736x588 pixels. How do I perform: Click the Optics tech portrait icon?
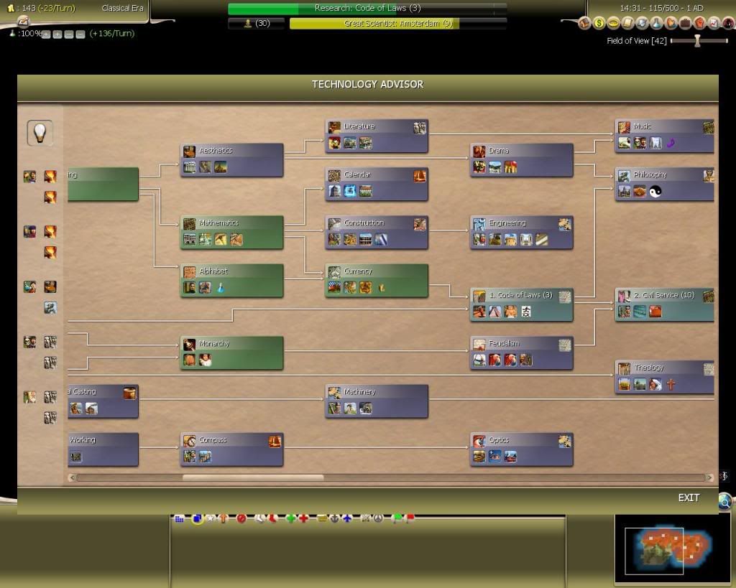pos(479,441)
